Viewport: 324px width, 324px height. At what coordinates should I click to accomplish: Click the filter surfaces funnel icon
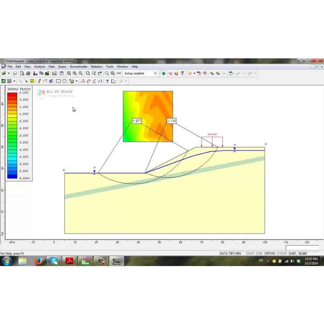(182, 73)
